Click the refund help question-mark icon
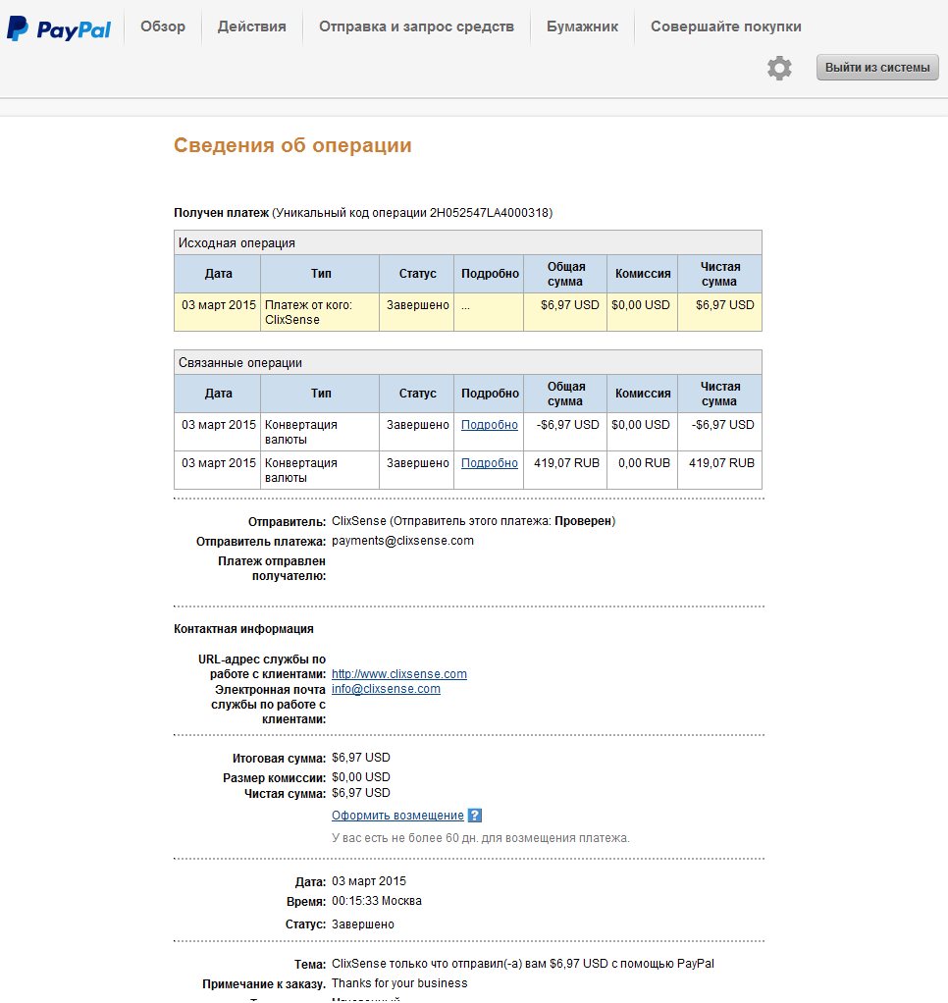Viewport: 948px width, 1003px height. pyautogui.click(x=475, y=816)
